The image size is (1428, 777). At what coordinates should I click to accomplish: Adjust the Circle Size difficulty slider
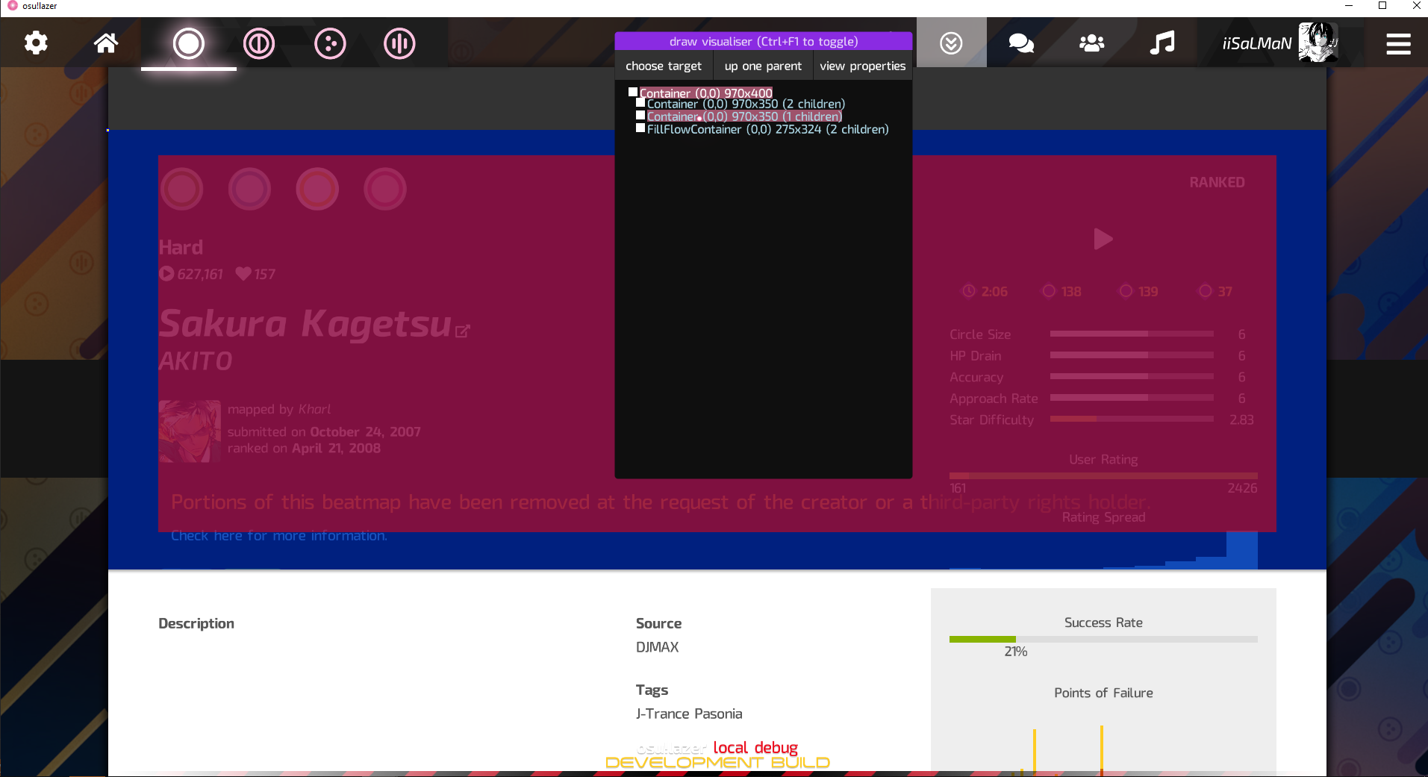[x=1130, y=334]
